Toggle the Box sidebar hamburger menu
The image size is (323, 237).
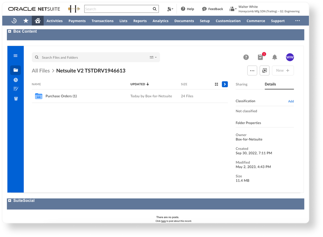[15, 56]
